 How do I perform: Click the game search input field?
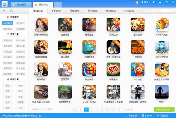point(156,10)
